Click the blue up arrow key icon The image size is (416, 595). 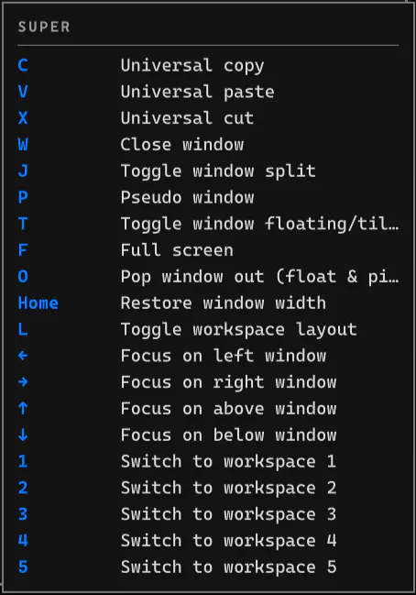pos(23,408)
